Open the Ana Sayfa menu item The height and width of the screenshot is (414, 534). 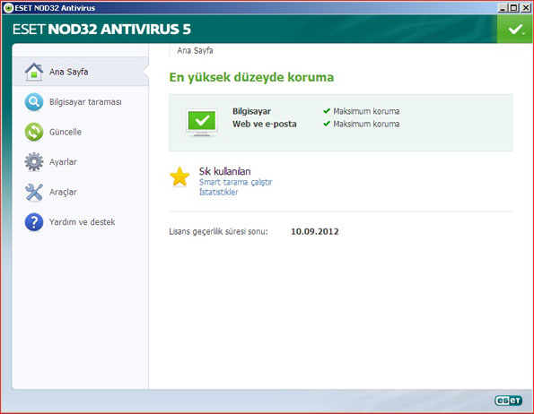click(x=81, y=72)
